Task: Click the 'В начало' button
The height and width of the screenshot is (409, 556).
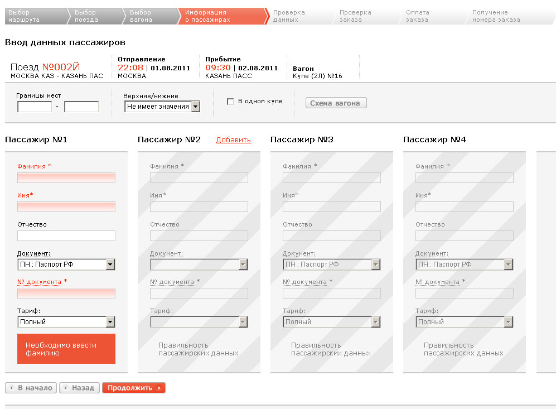Action: 31,388
